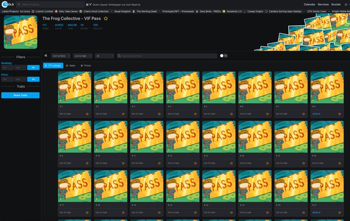Click the Search Projects input field

tap(50, 5)
